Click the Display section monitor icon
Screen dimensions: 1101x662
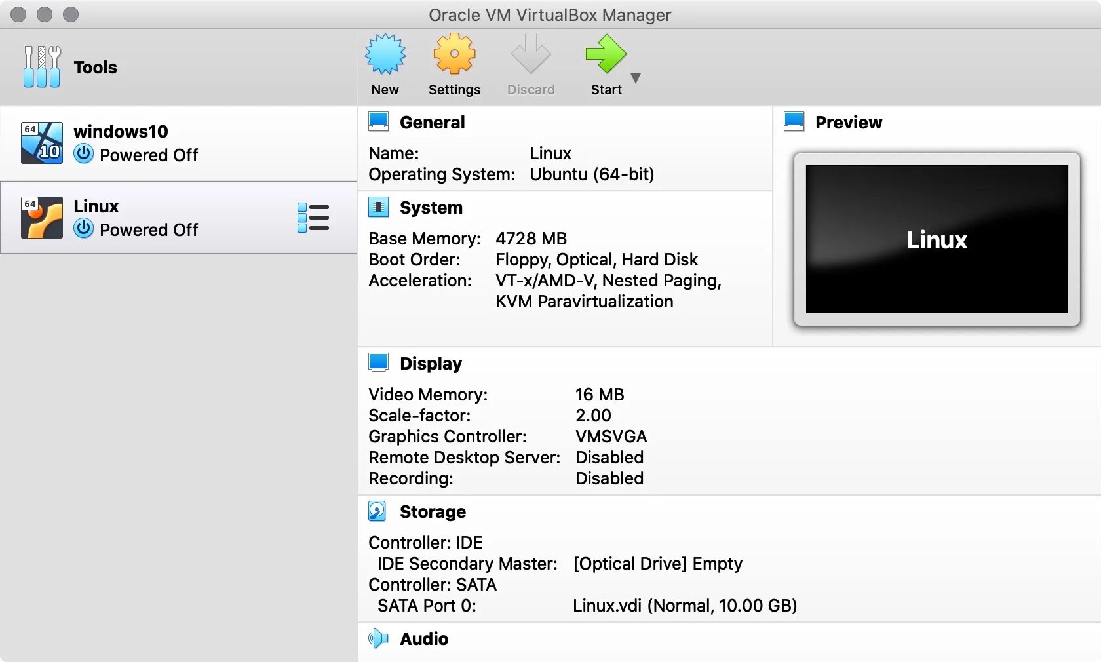[379, 363]
